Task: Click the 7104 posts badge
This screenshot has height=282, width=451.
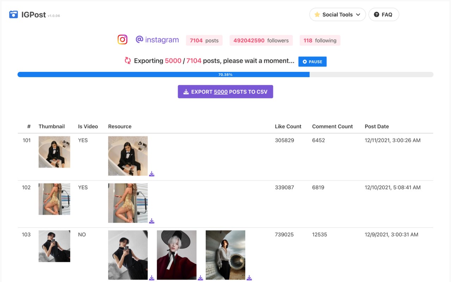Action: tap(204, 40)
